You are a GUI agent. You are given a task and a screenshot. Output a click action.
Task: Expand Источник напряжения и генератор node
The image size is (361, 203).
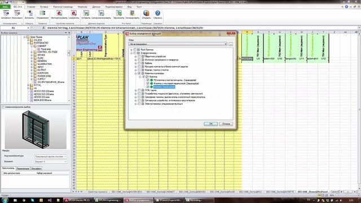135,60
